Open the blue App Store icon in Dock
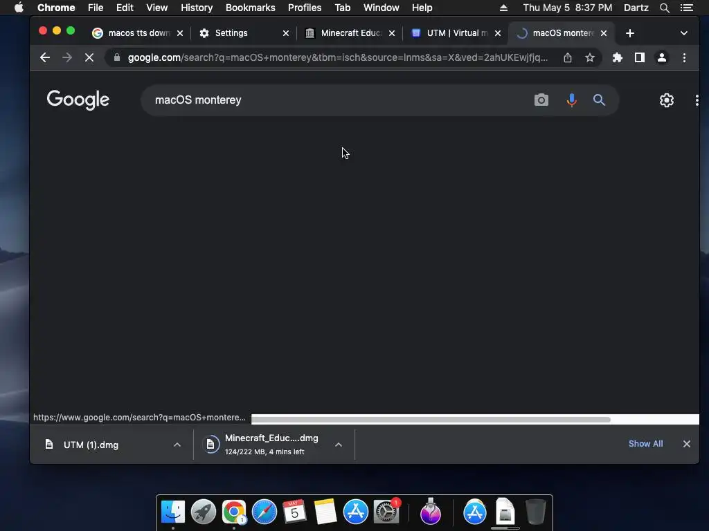Viewport: 709px width, 531px height. (x=355, y=512)
